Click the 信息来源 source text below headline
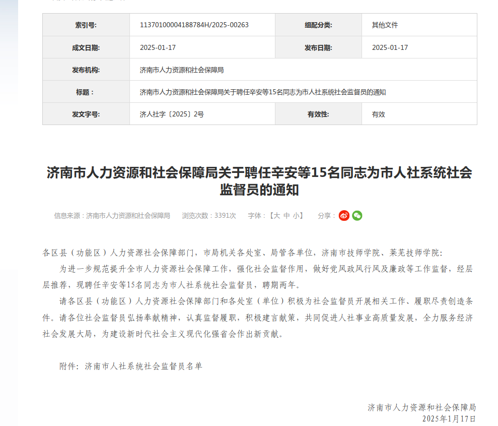Screen dimensions: 498x426 coord(112,216)
